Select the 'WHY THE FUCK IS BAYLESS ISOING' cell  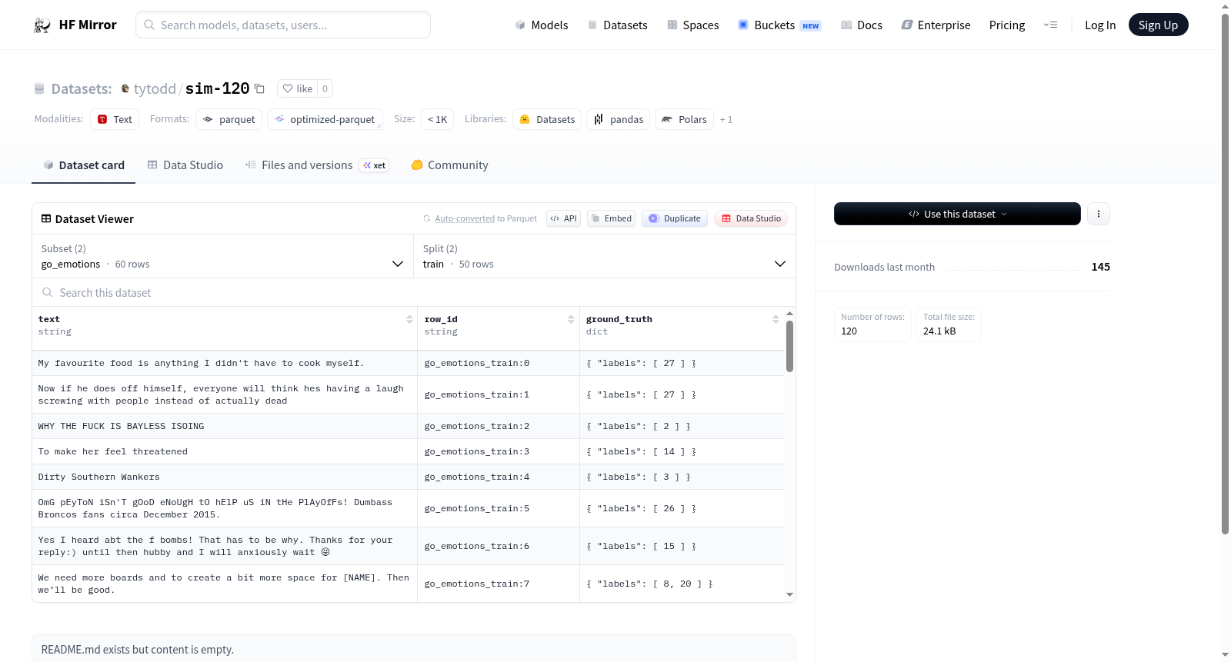point(225,426)
